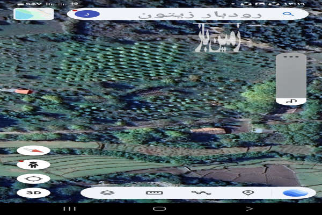Click the compass north indicator
The image size is (322, 215).
coord(33,151)
